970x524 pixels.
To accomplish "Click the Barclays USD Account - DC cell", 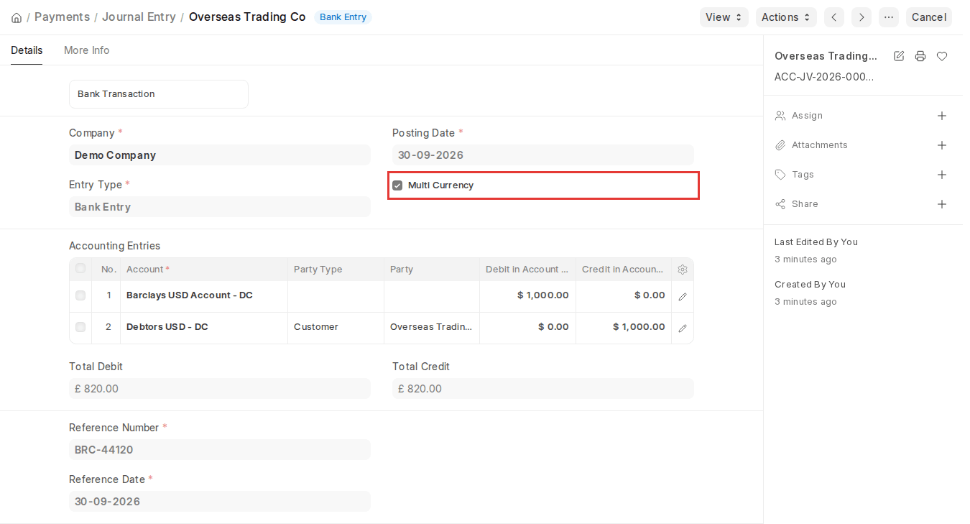I will [x=204, y=295].
